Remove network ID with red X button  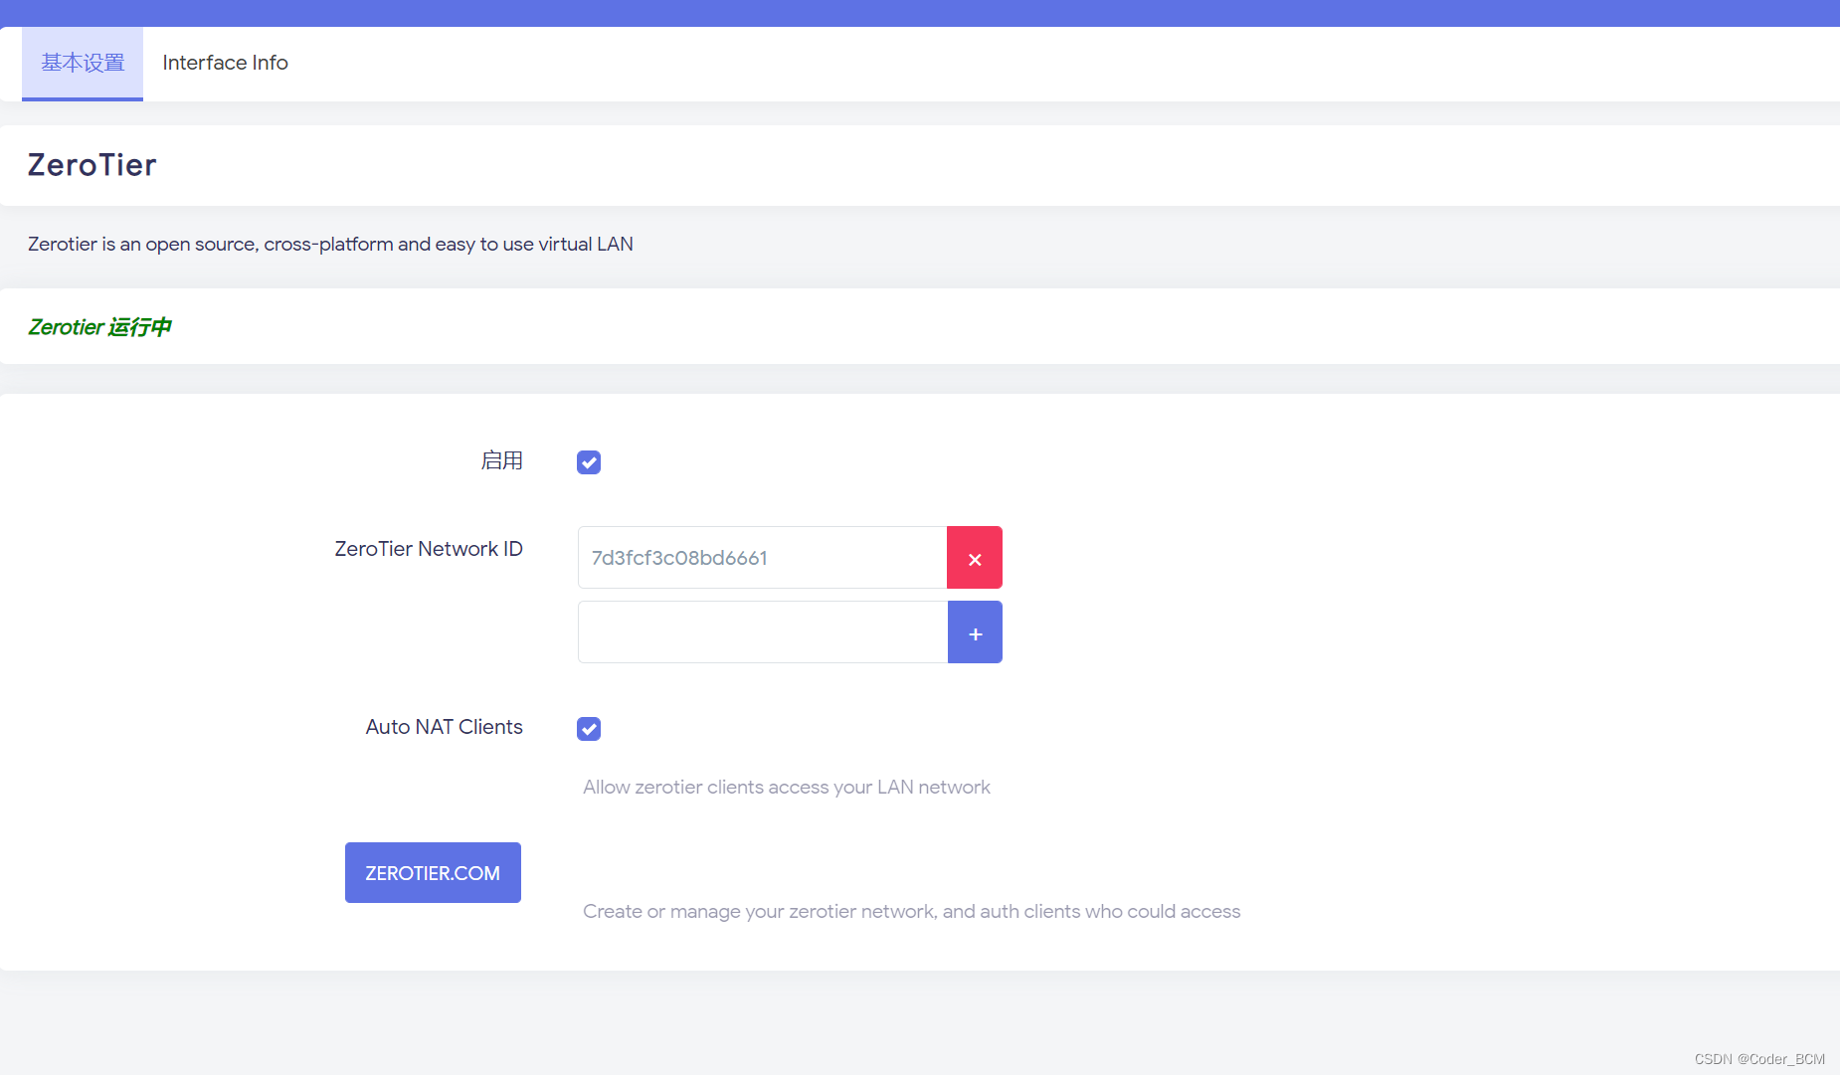(975, 558)
